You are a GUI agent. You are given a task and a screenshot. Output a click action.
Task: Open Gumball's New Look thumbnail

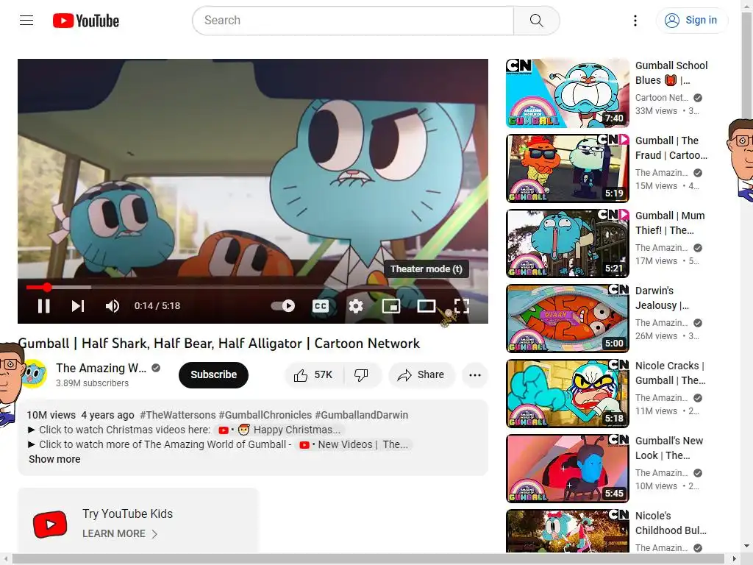tap(568, 468)
